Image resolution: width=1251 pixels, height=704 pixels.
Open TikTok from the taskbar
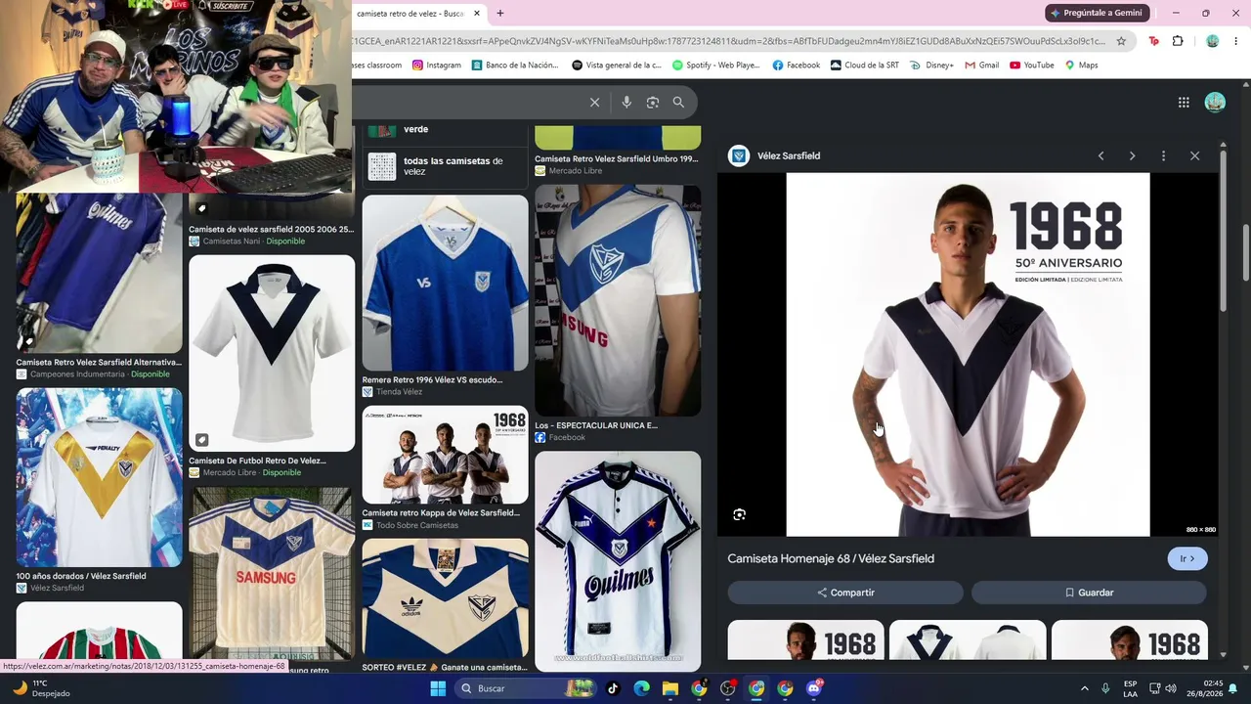[613, 688]
